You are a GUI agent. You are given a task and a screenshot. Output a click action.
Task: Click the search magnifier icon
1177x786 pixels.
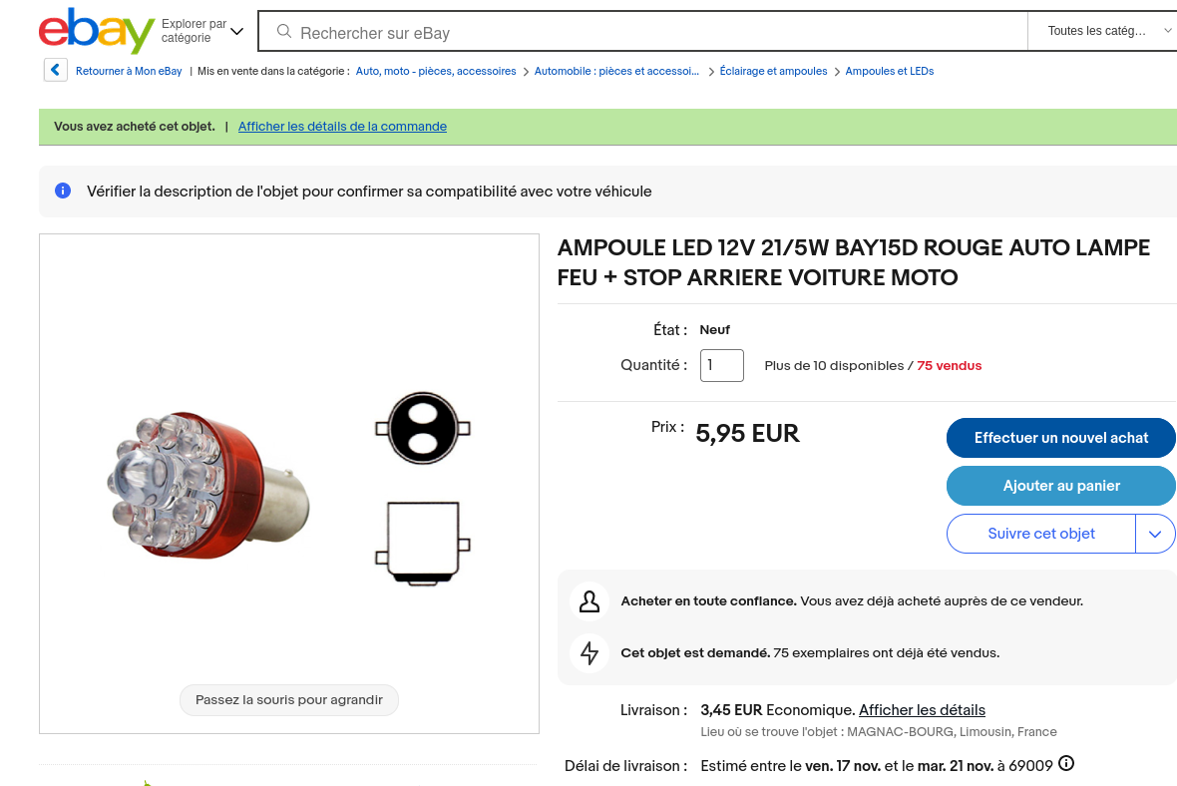point(284,32)
